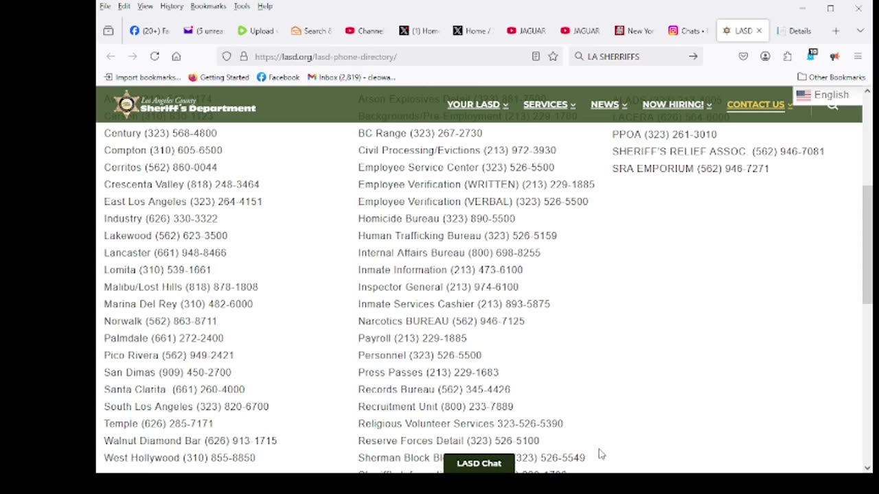879x494 pixels.
Task: Open the site search magnifier icon
Action: 832,106
